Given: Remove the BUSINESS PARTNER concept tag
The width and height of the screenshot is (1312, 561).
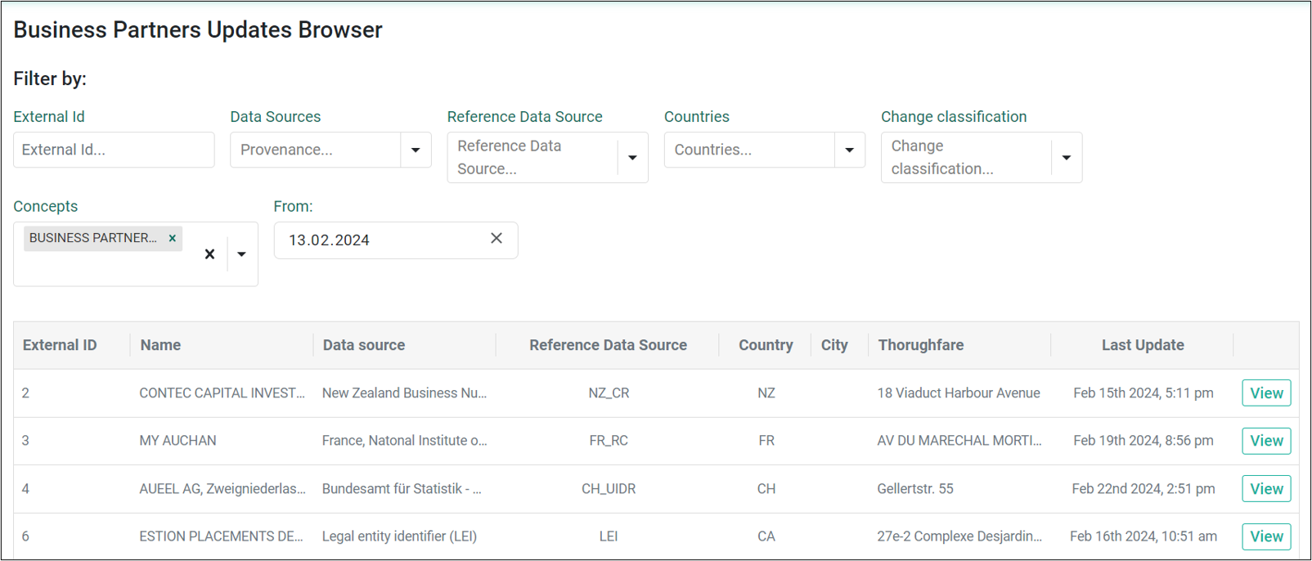Looking at the screenshot, I should pos(173,238).
